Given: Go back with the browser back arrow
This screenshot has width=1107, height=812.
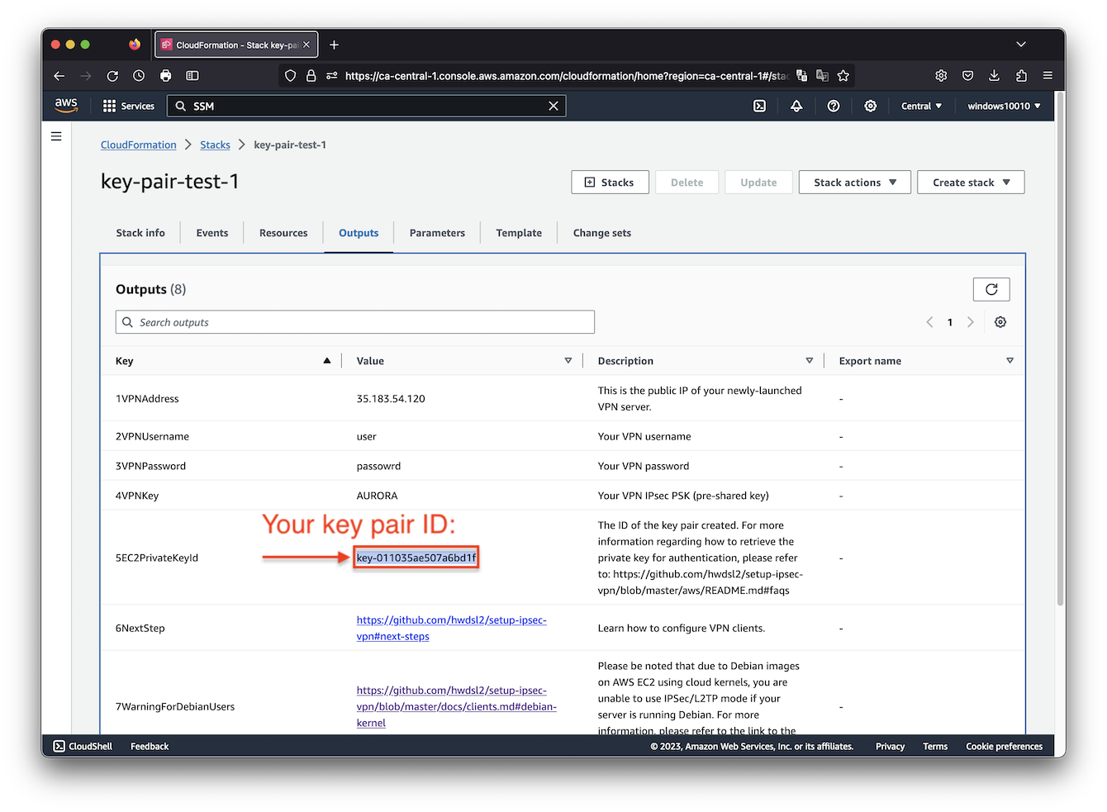Looking at the screenshot, I should tap(59, 75).
